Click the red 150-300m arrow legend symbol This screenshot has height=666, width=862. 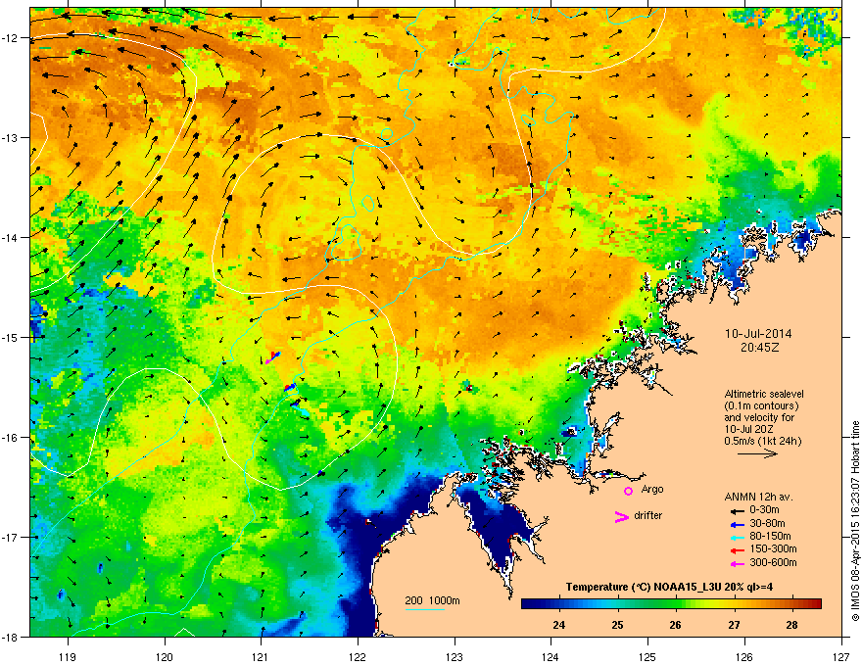737,550
